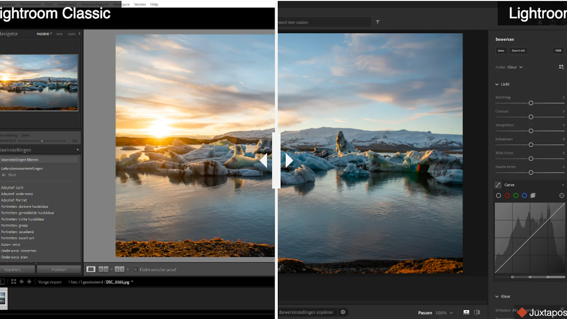
Task: Select the blue curve channel circle
Action: [524, 196]
